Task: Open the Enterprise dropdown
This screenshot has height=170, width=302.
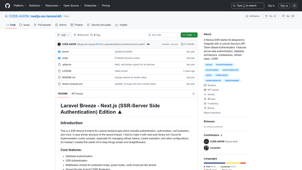Action: tap(91, 6)
